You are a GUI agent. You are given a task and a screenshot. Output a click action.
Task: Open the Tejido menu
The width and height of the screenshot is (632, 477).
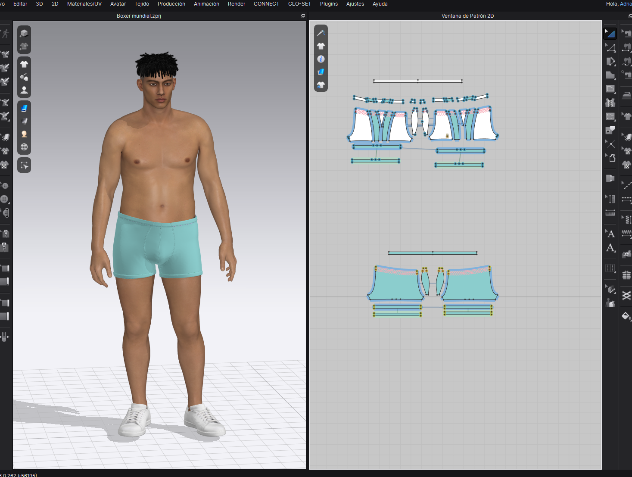point(142,4)
